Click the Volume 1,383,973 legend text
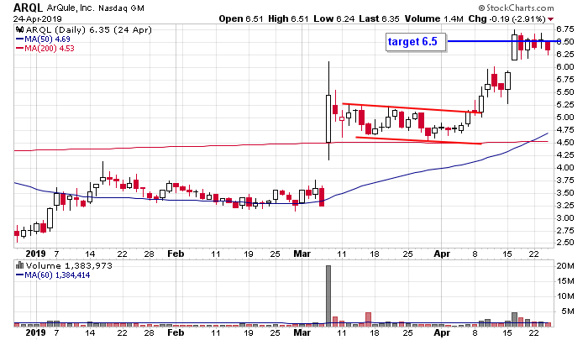The image size is (588, 340). click(x=69, y=266)
